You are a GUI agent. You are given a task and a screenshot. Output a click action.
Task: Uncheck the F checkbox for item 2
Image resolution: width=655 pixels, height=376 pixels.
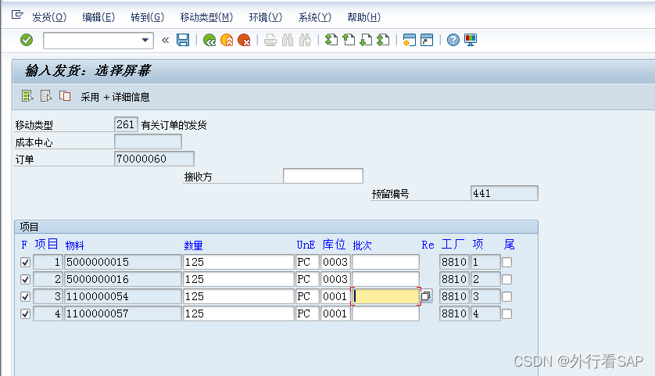(x=25, y=280)
